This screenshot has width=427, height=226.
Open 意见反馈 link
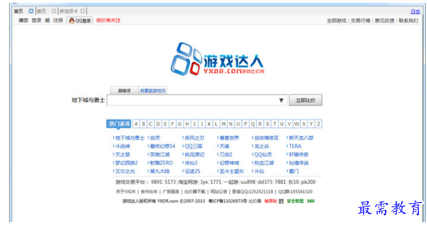(x=384, y=20)
